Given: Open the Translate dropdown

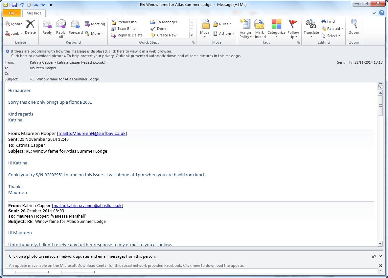Looking at the screenshot, I should pyautogui.click(x=311, y=29).
